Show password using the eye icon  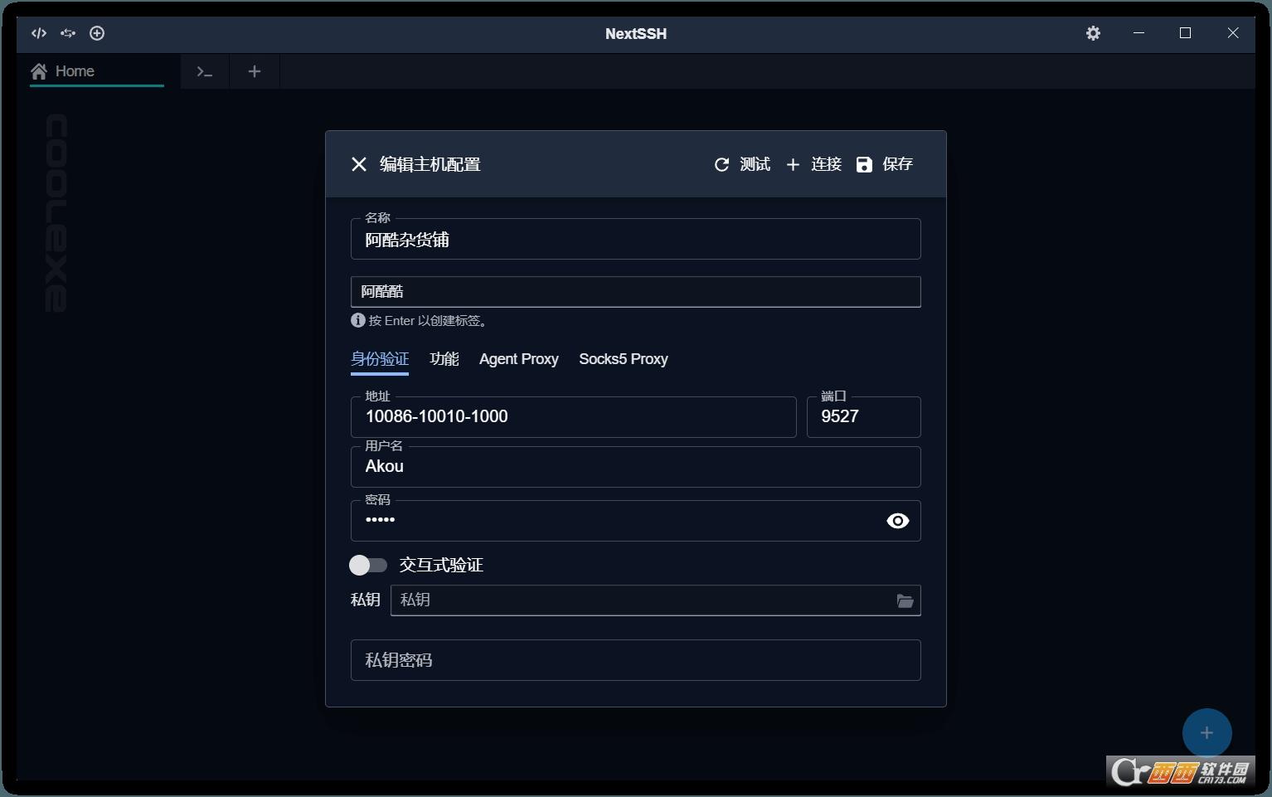click(897, 521)
